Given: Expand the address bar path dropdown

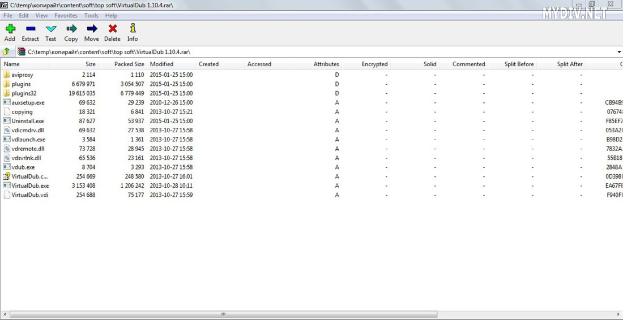Looking at the screenshot, I should click(x=619, y=52).
